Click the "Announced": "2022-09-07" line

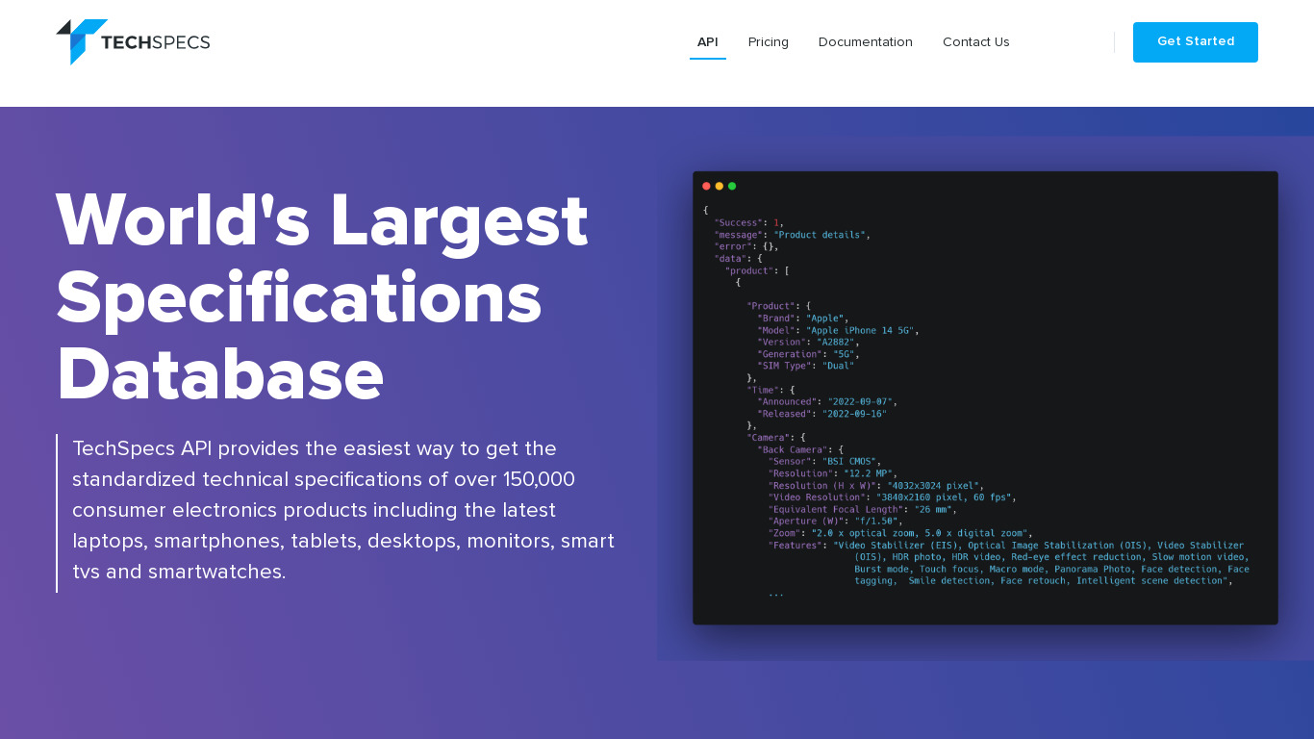tap(827, 402)
